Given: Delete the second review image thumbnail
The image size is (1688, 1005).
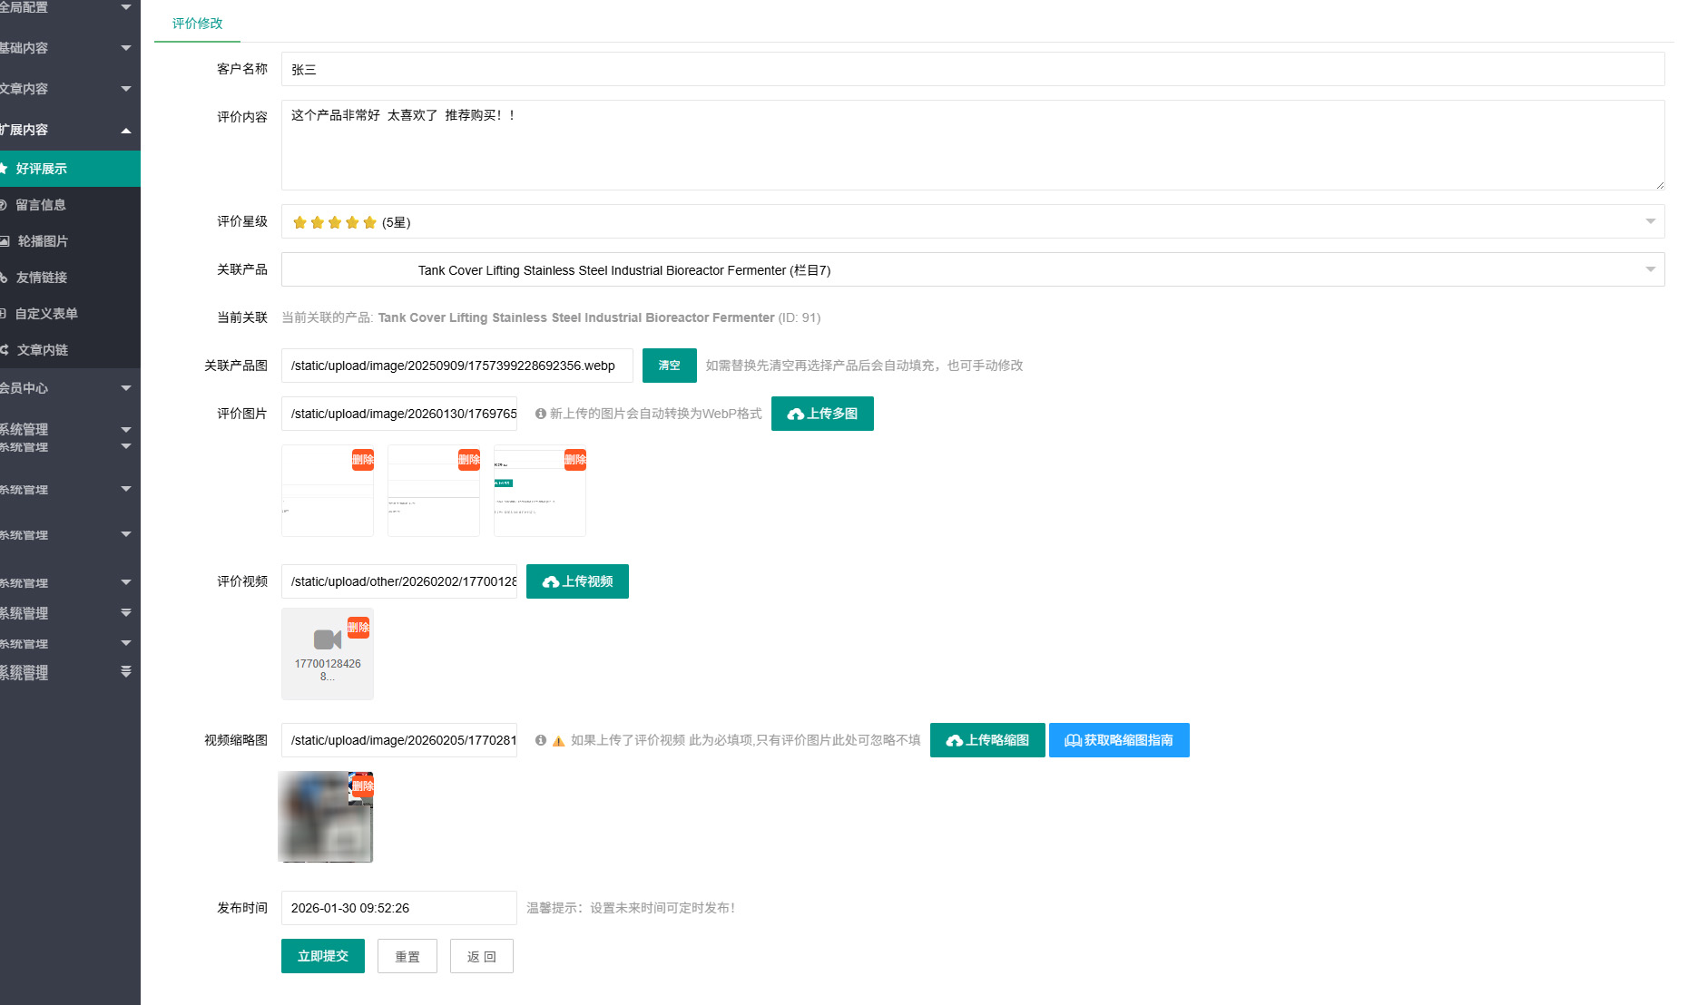Looking at the screenshot, I should [x=468, y=460].
